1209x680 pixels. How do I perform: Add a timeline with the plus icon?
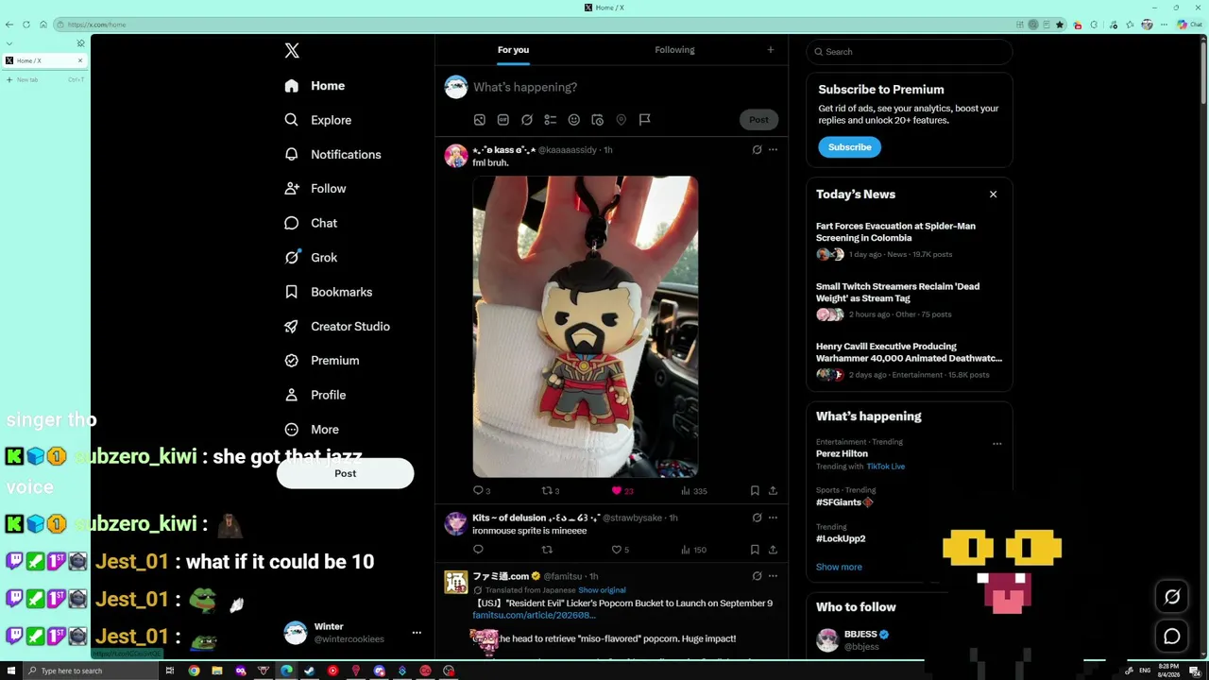pyautogui.click(x=771, y=50)
